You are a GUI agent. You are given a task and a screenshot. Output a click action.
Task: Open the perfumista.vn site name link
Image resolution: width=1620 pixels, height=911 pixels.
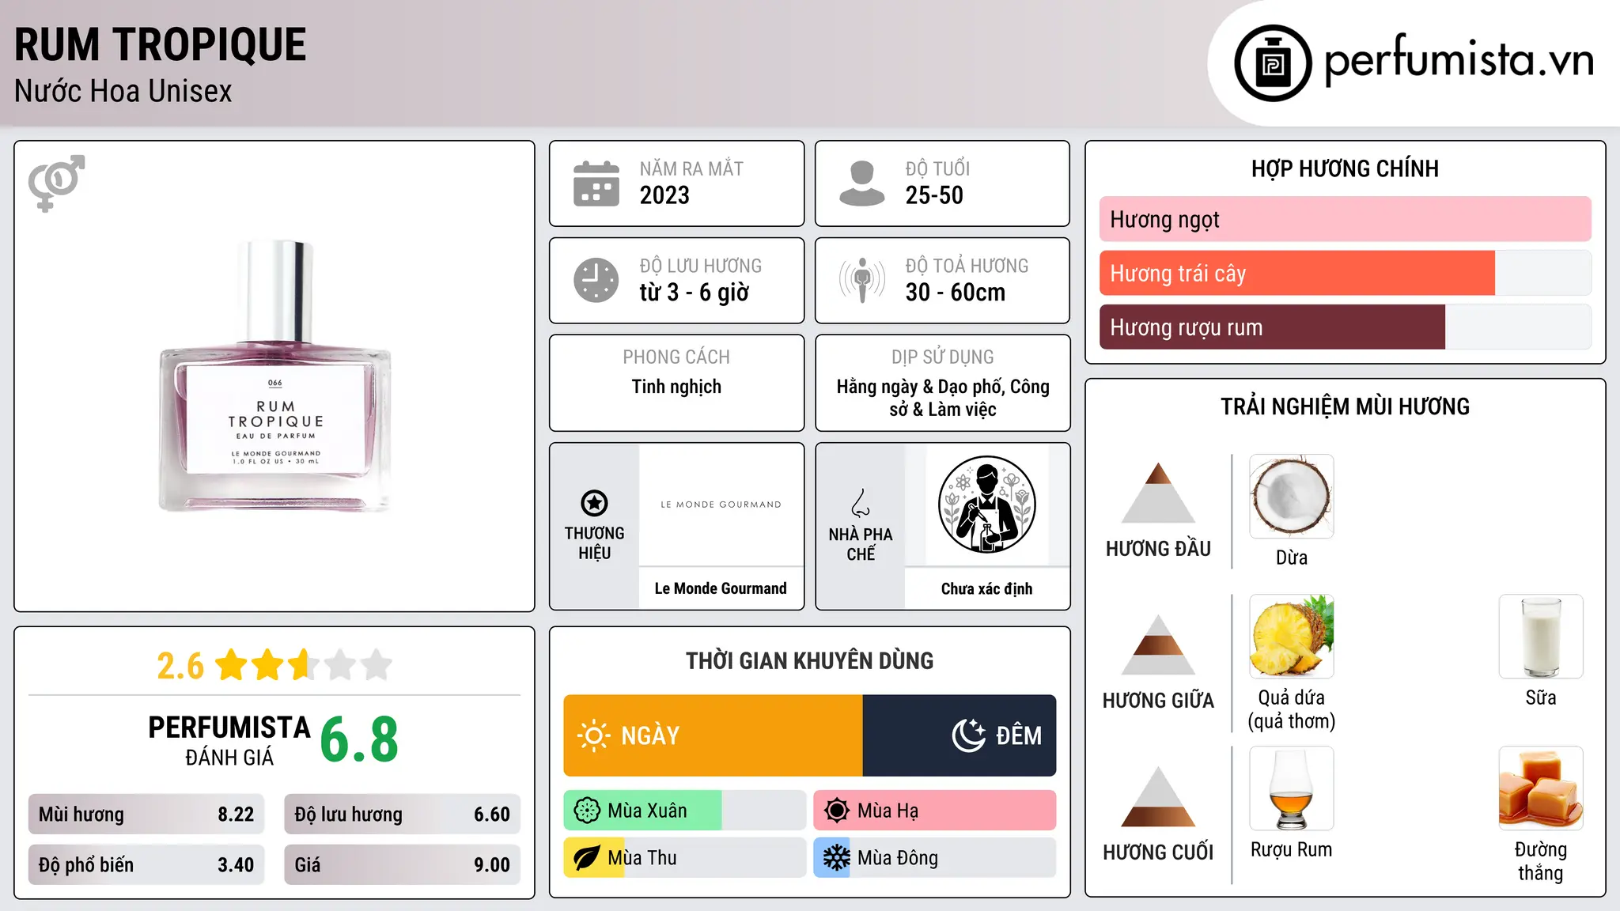pyautogui.click(x=1459, y=61)
